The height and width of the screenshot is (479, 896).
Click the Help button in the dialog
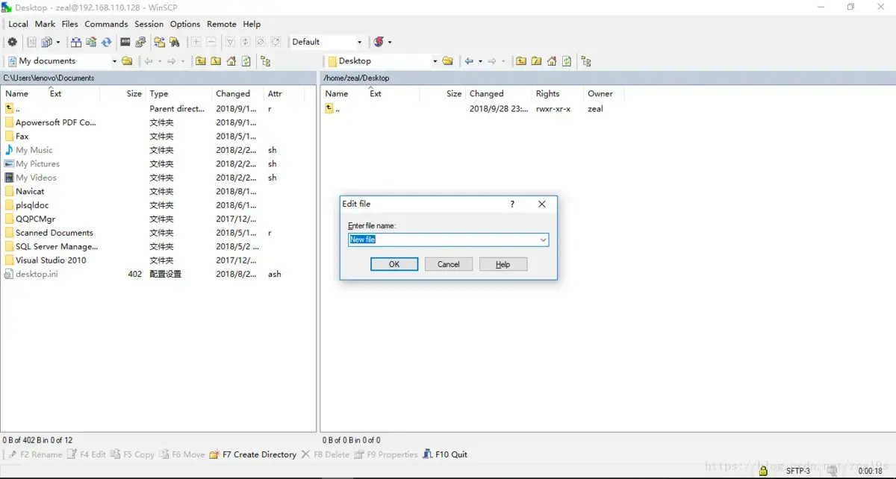(x=503, y=264)
